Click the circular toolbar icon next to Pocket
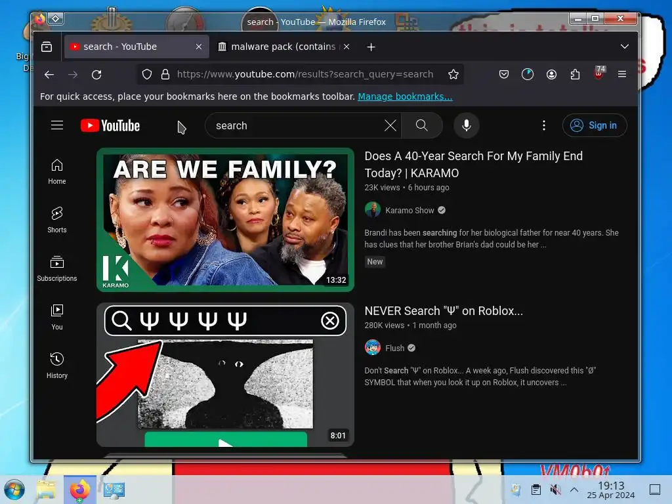 [x=528, y=75]
